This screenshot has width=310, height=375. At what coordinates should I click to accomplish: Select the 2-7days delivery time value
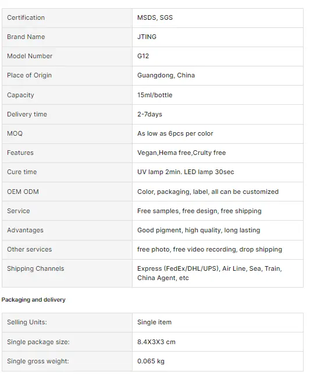pos(149,114)
